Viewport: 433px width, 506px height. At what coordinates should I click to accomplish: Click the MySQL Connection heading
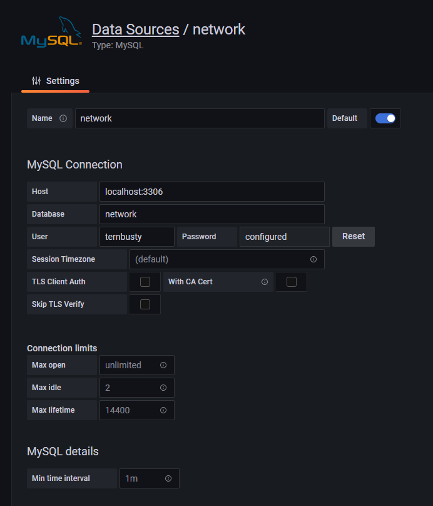tap(75, 165)
